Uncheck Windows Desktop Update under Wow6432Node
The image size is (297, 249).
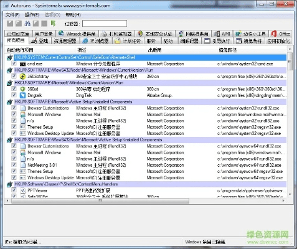point(14,177)
